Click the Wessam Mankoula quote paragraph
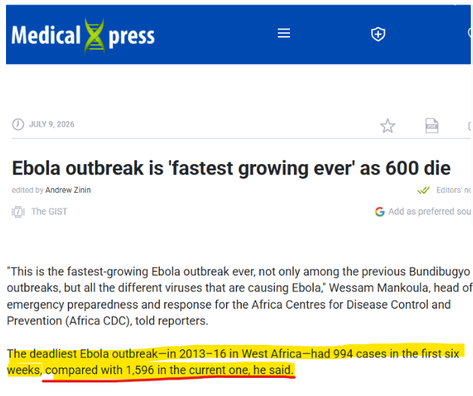The width and height of the screenshot is (473, 396). [239, 296]
